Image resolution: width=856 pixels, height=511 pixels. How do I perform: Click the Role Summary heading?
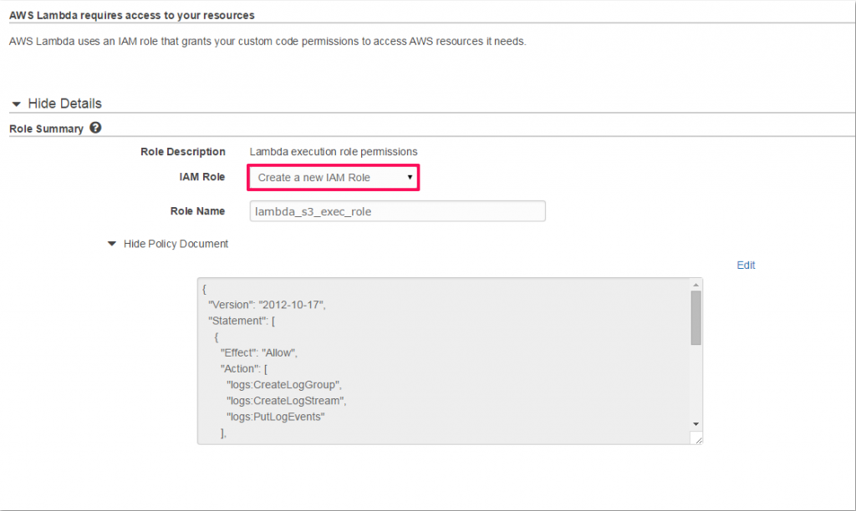click(47, 129)
